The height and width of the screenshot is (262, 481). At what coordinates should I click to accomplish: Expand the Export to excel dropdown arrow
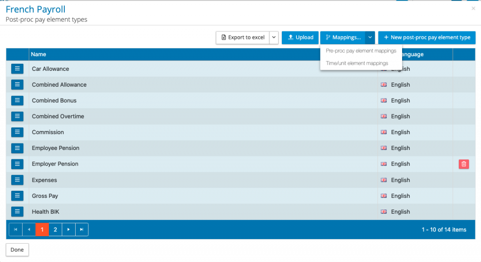[274, 37]
